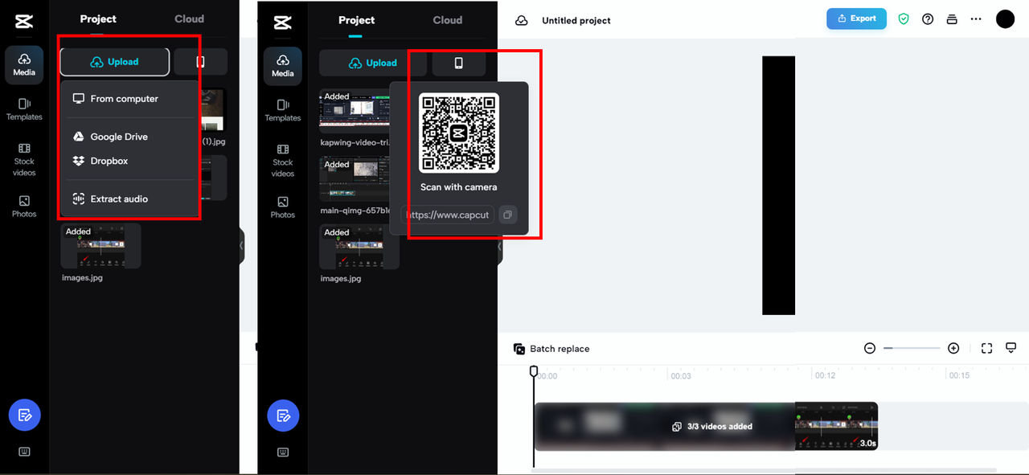Click the icon right of the fit-to-screen icon
The height and width of the screenshot is (475, 1029).
coord(1011,348)
